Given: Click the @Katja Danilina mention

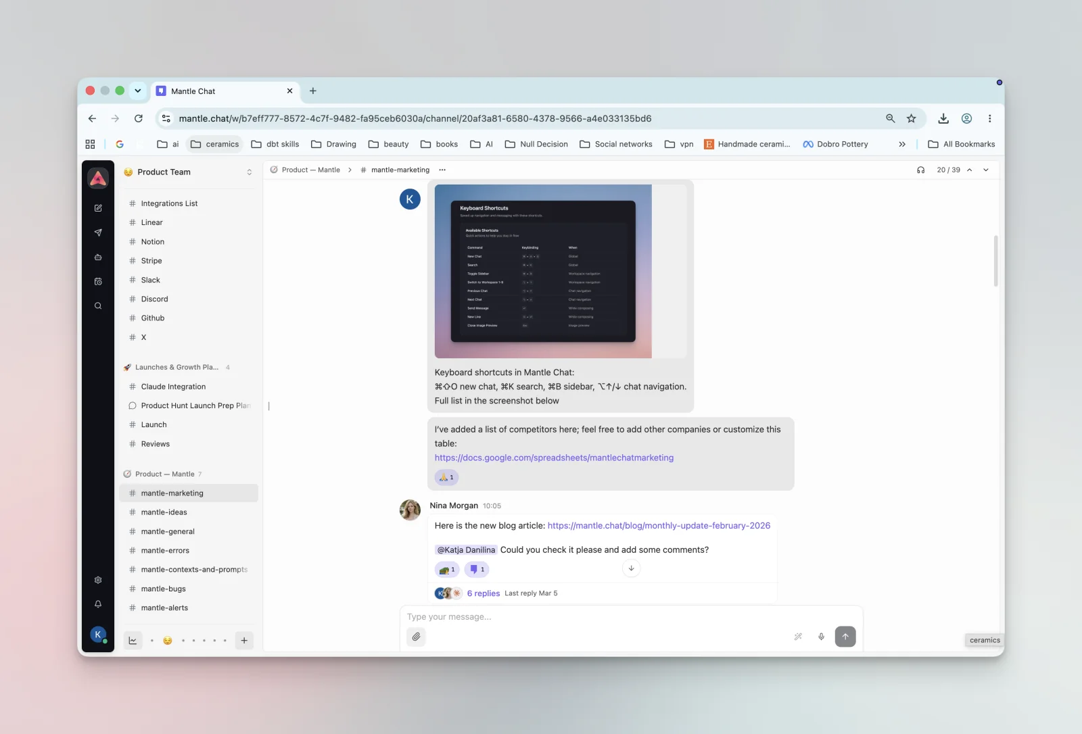Looking at the screenshot, I should [x=466, y=550].
